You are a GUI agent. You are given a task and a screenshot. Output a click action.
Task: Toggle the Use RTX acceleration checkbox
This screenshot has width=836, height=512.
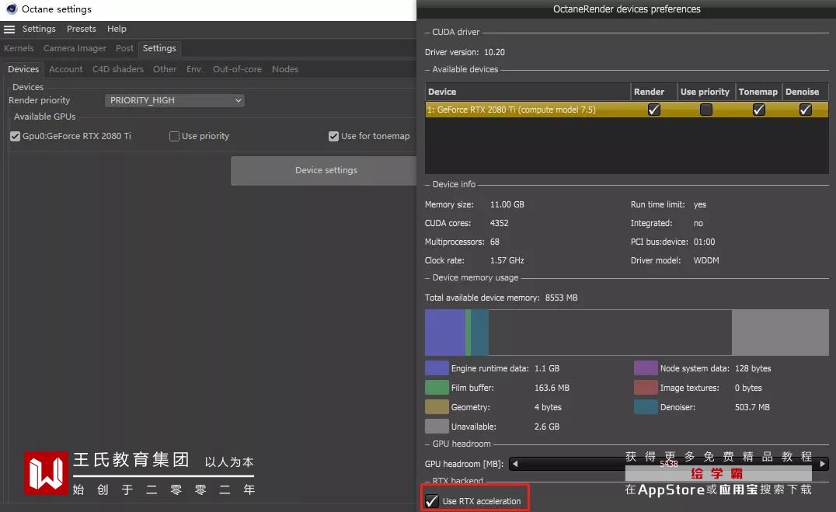pyautogui.click(x=431, y=501)
